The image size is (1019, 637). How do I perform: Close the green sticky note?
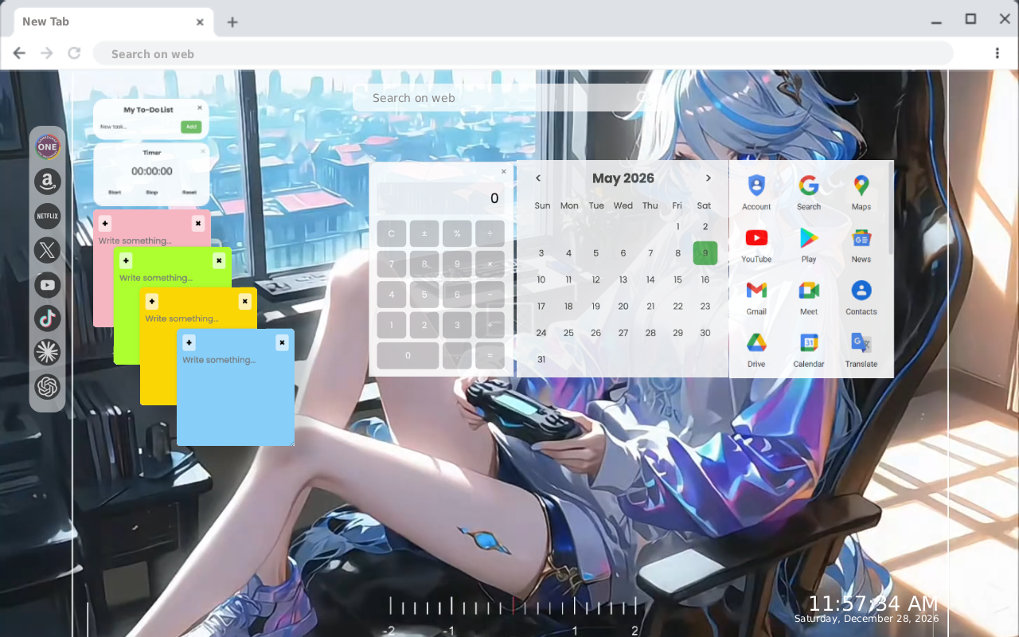click(219, 260)
